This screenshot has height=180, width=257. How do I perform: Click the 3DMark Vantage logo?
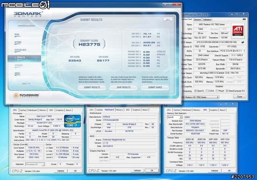[28, 14]
